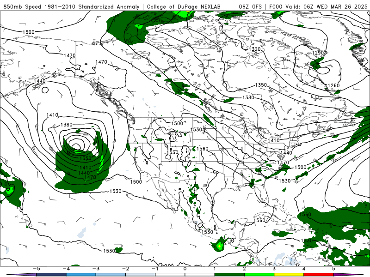This screenshot has height=277, width=370.
Task: Select the '06Z GFS' model run label
Action: [x=250, y=6]
